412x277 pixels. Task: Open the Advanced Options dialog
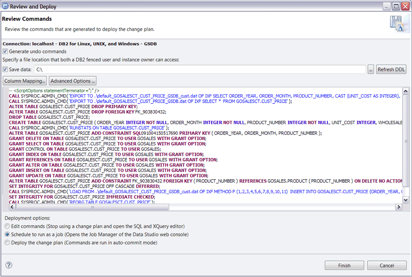[x=72, y=81]
